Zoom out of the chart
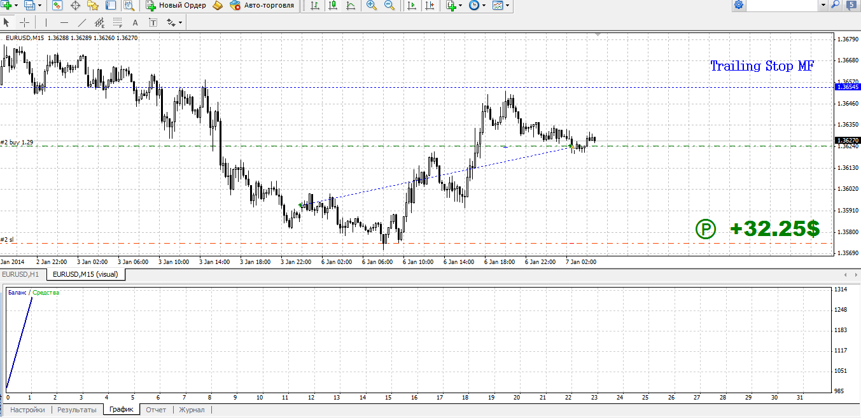The width and height of the screenshot is (861, 418). 389,6
